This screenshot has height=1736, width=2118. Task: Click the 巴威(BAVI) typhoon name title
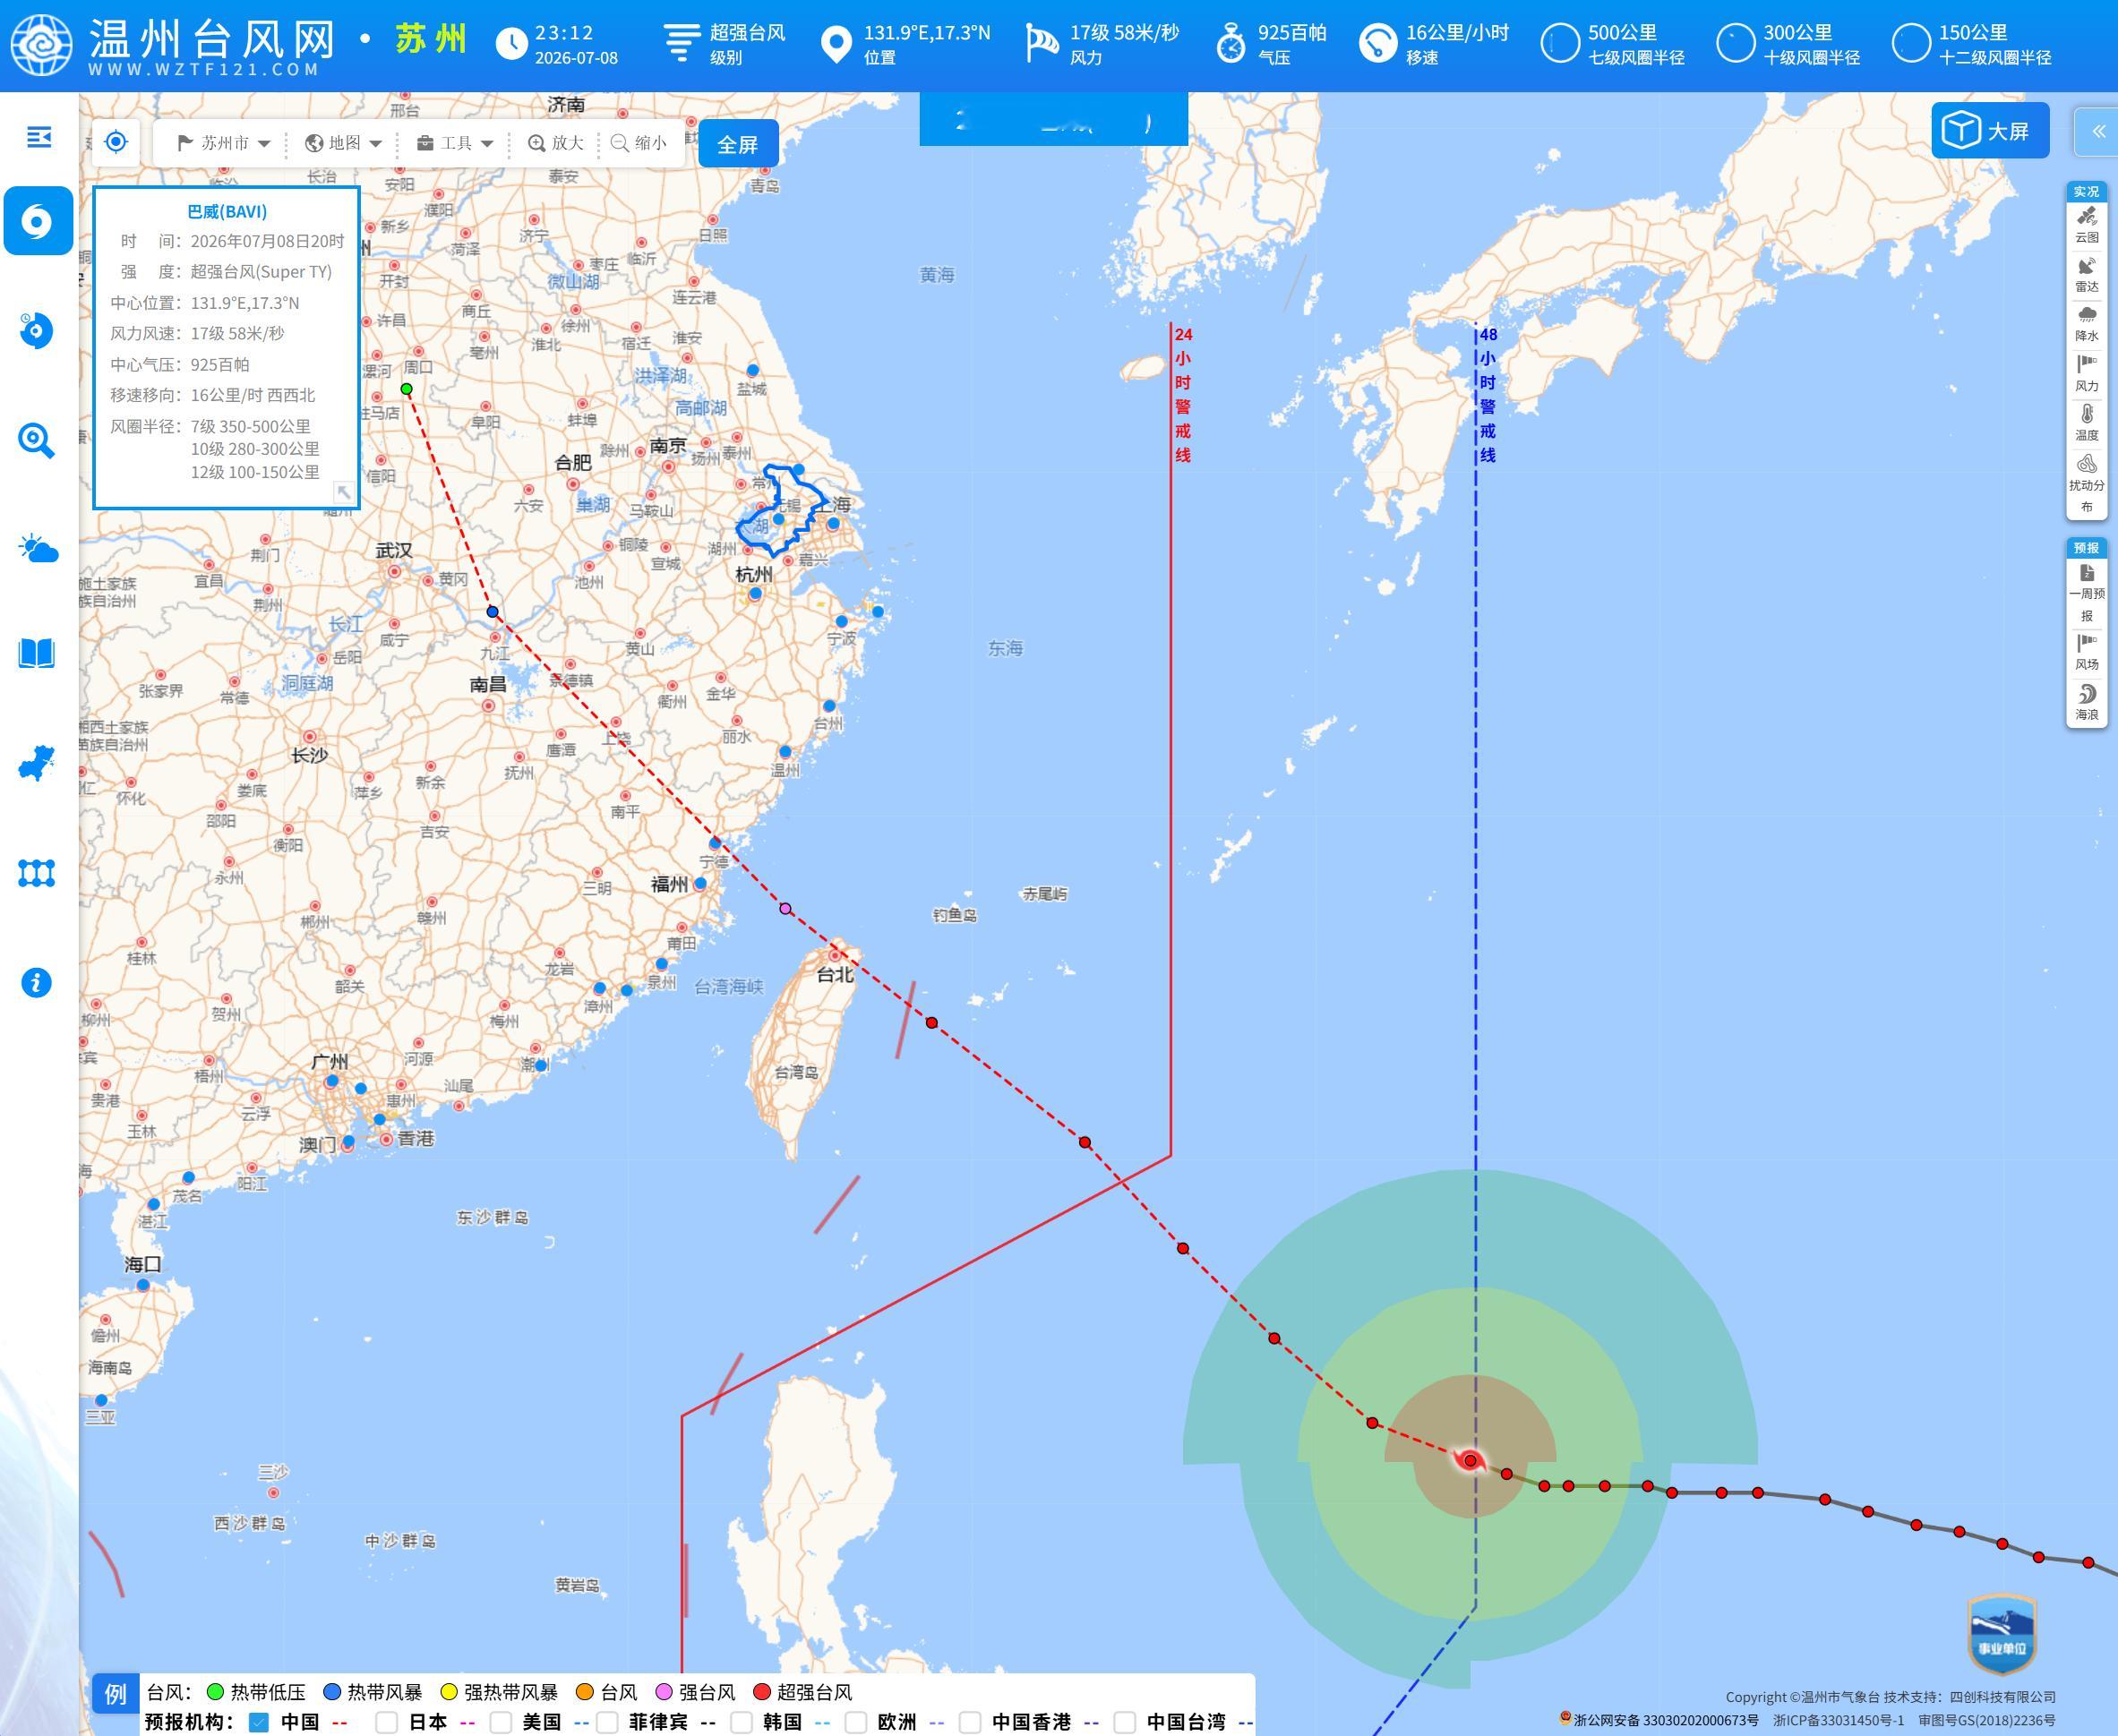[227, 211]
